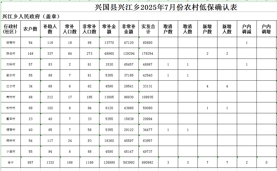Click the 合计 total row label
This screenshot has height=171, width=277.
(x=11, y=163)
